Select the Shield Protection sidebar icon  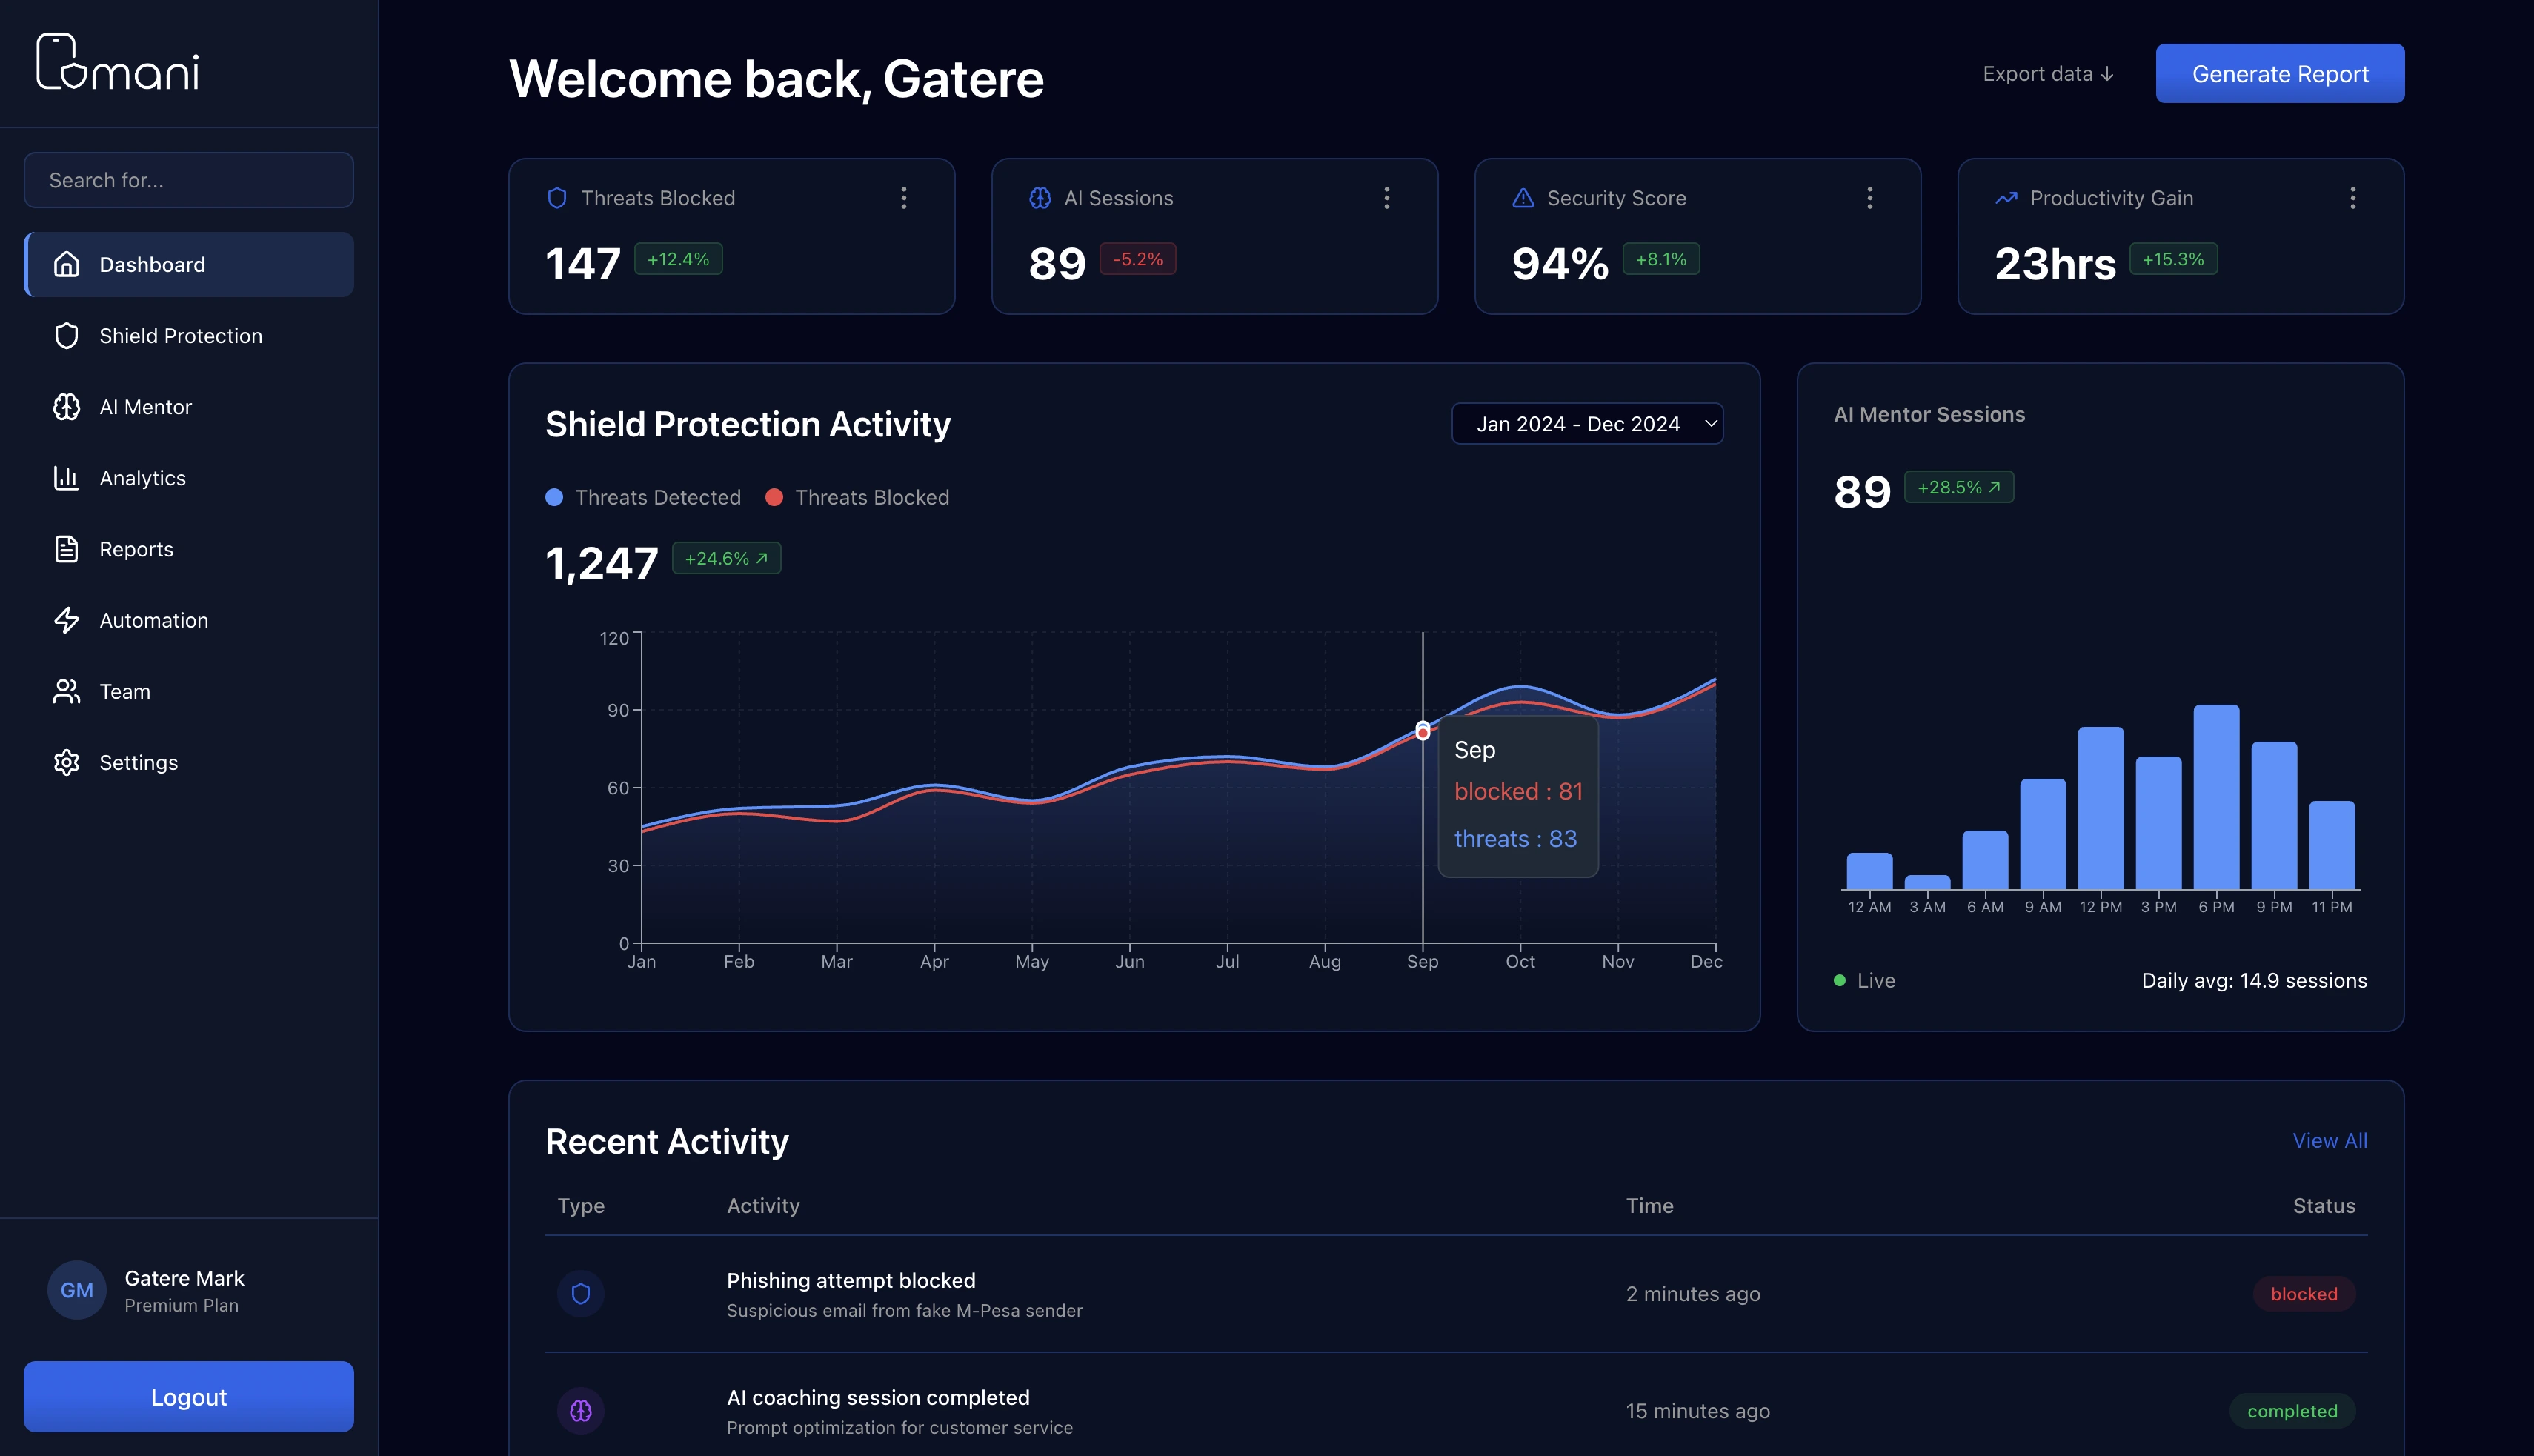click(x=66, y=336)
